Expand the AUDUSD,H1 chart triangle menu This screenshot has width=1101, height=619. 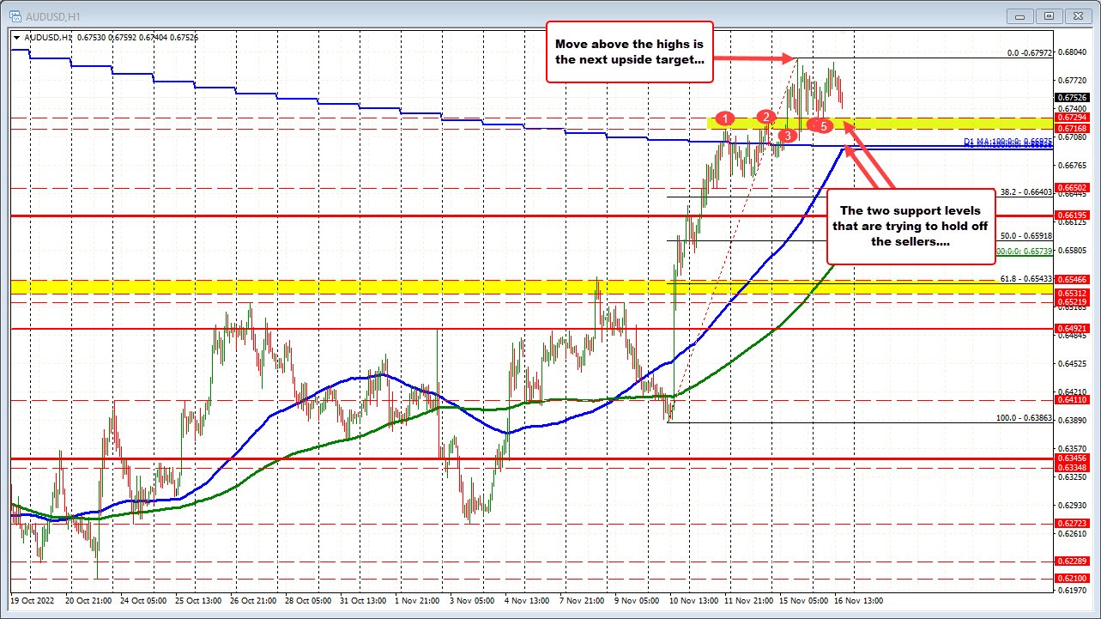(16, 37)
